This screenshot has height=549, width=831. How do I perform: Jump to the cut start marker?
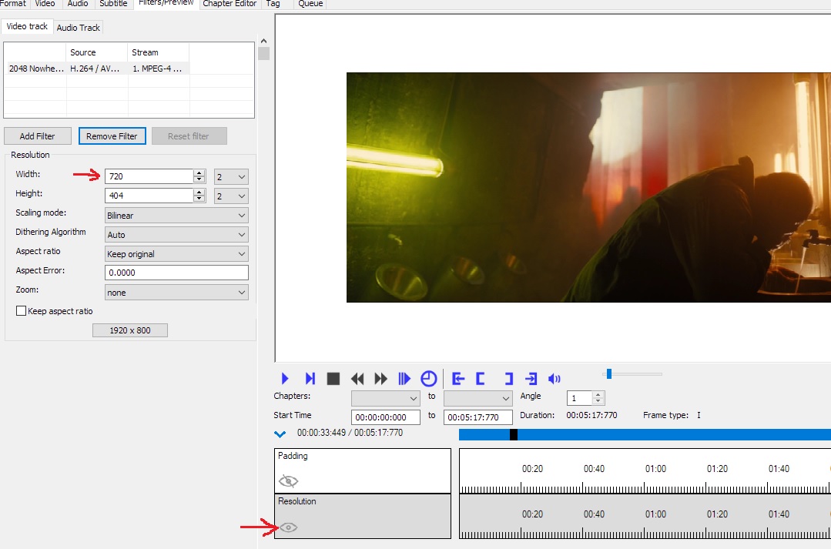coord(458,378)
